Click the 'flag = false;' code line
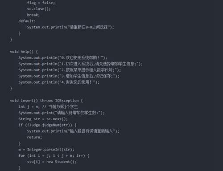 41,3
